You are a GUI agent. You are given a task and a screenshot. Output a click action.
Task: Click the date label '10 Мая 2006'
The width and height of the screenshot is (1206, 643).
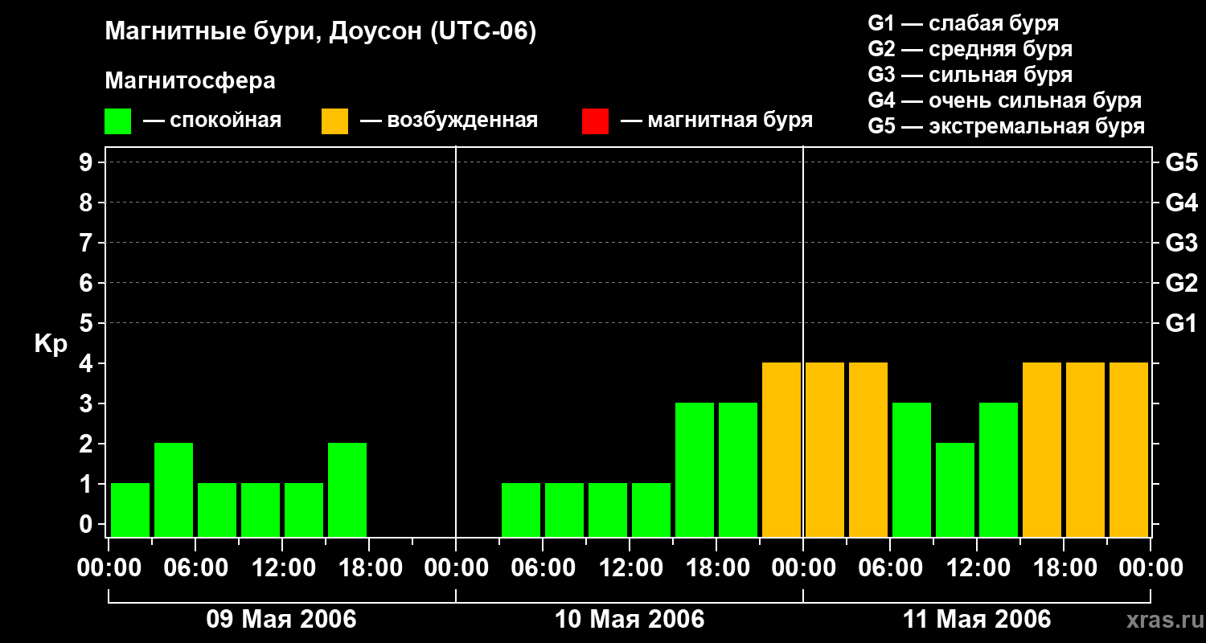[x=630, y=620]
